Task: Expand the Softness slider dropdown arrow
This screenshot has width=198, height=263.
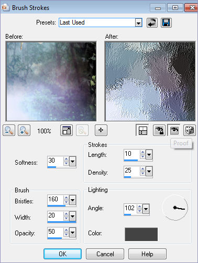Action: click(x=72, y=161)
